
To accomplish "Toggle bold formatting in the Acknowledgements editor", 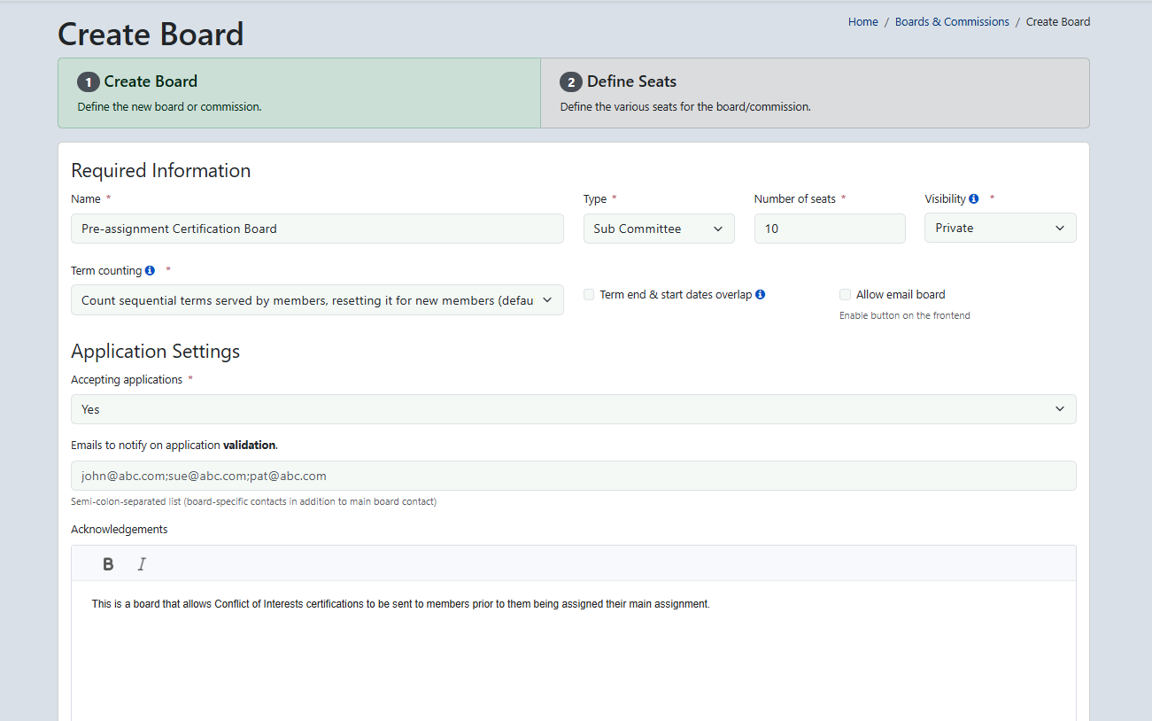I will (107, 563).
